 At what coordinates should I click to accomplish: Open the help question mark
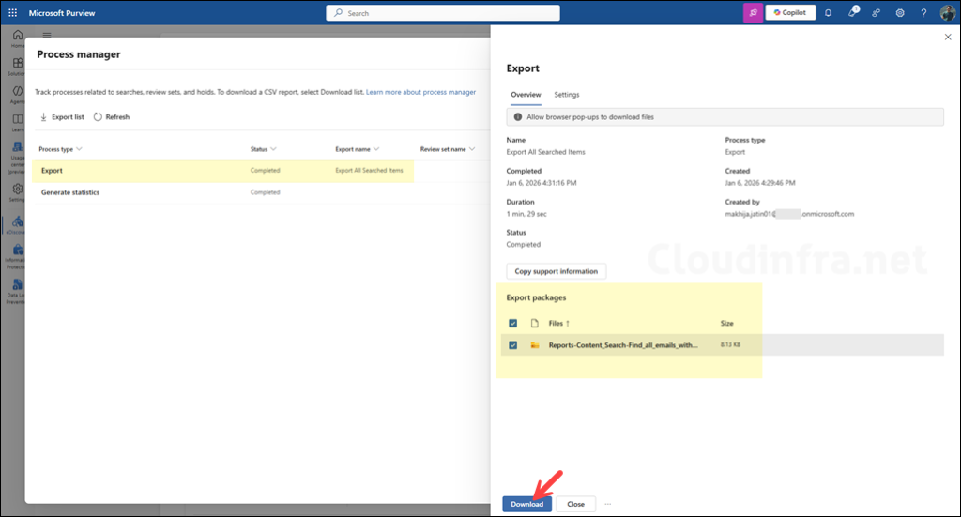pos(923,13)
